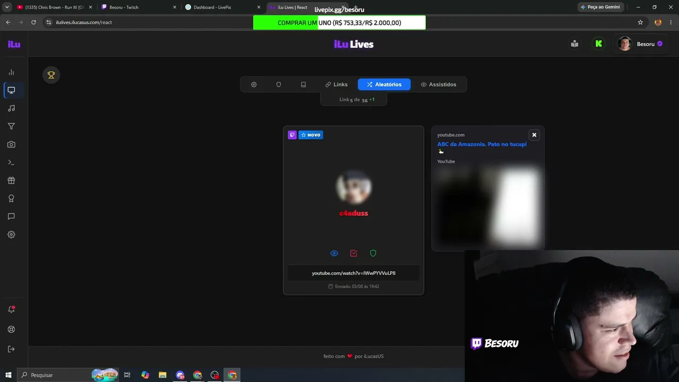Click Peça ao Gemini button
679x382 pixels.
pos(600,7)
